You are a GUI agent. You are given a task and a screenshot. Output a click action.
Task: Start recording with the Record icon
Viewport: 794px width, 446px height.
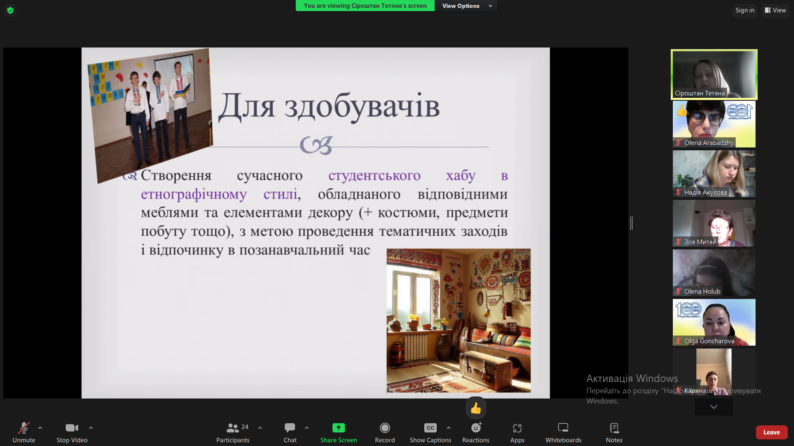point(385,428)
